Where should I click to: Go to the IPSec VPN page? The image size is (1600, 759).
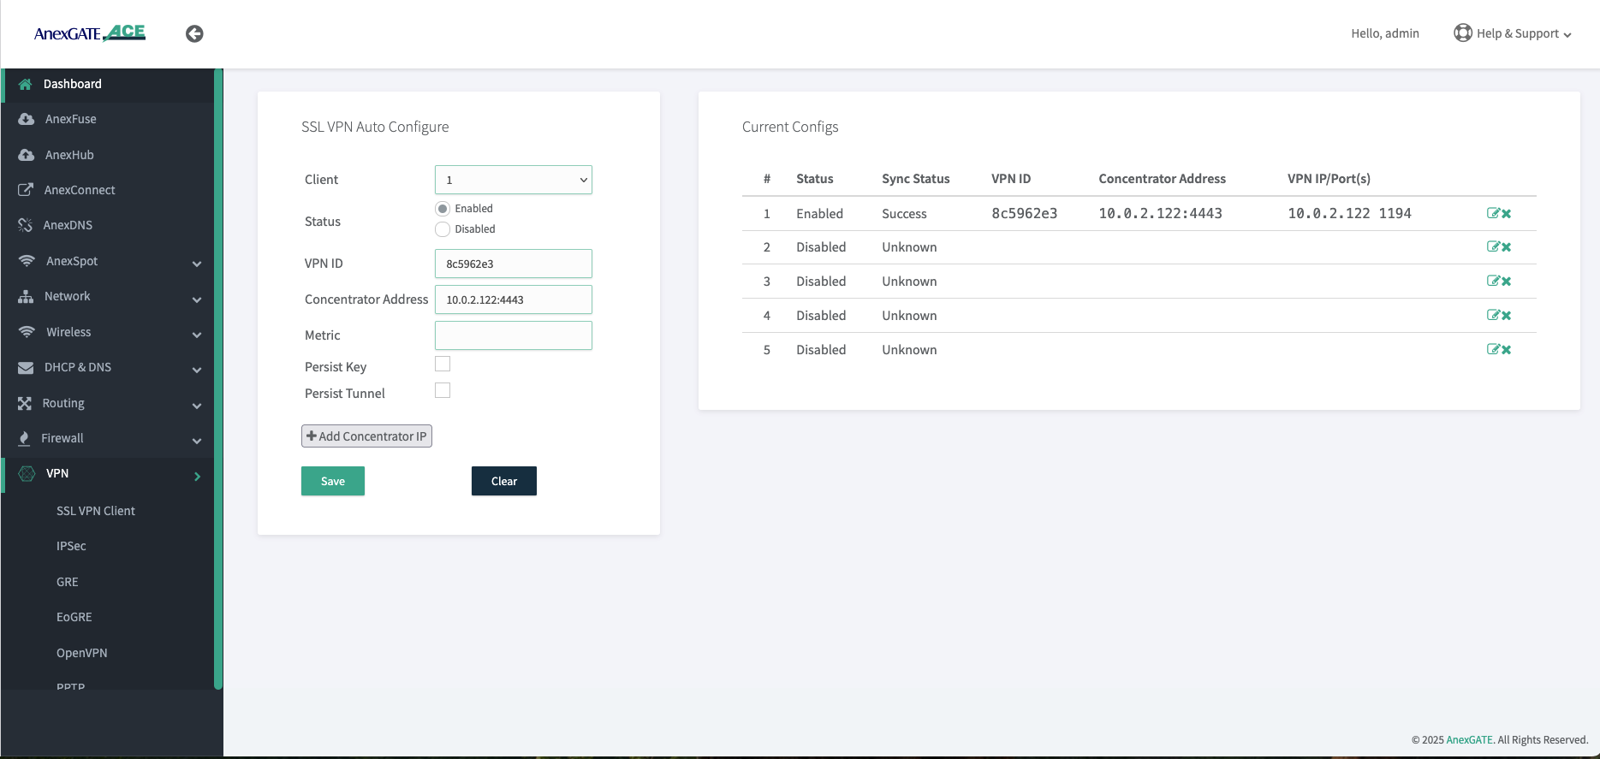pyautogui.click(x=71, y=546)
